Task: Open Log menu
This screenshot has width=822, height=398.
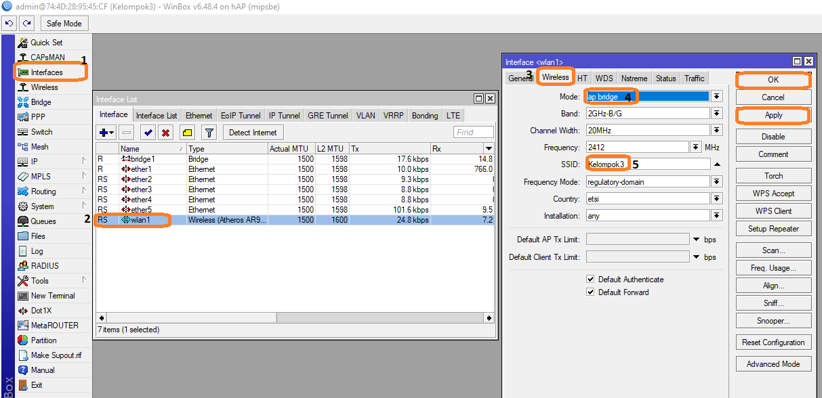Action: (x=37, y=251)
